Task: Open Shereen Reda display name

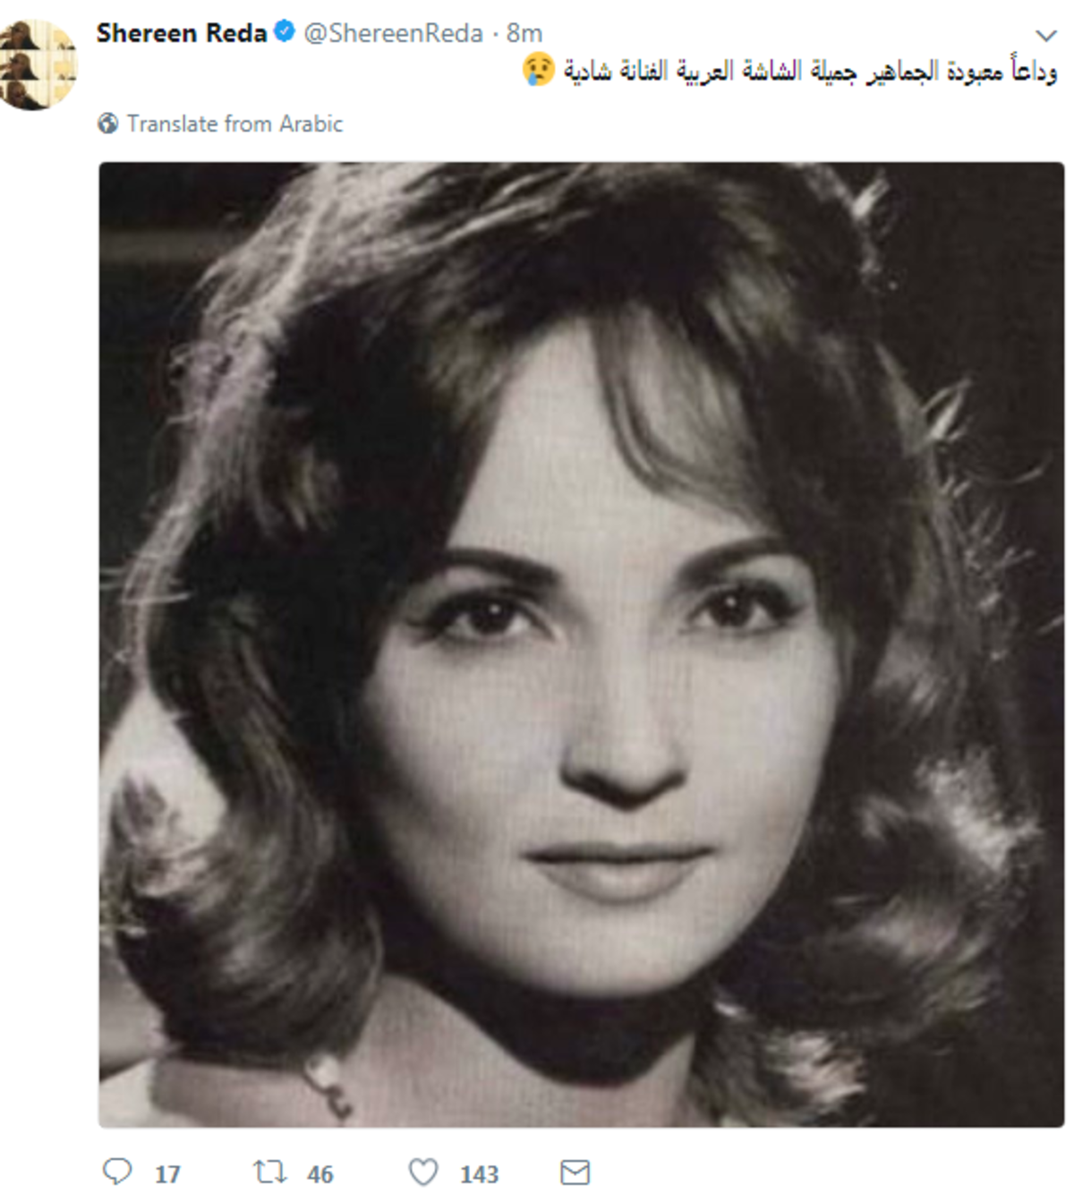Action: pyautogui.click(x=182, y=33)
